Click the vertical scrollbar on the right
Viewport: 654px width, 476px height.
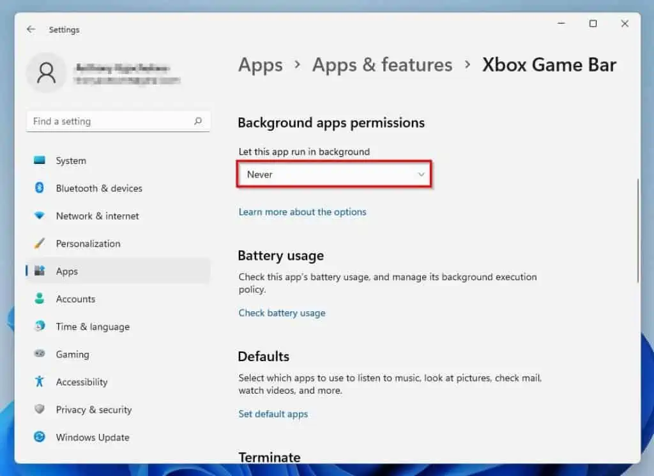tap(637, 231)
